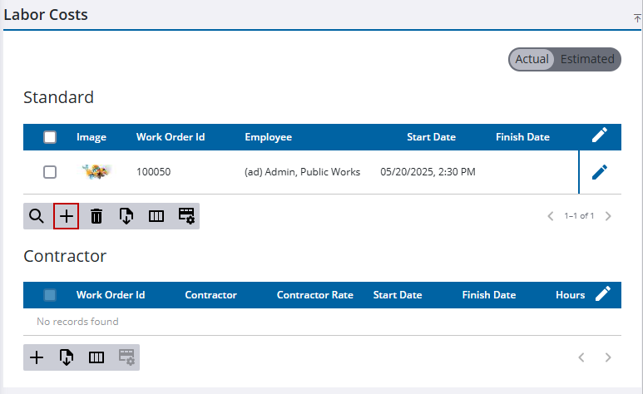Select the Actual costs toggle option

click(532, 59)
